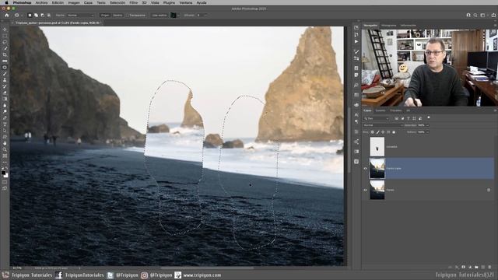Open the Actions panel play icon
This screenshot has width=498, height=280.
click(356, 41)
